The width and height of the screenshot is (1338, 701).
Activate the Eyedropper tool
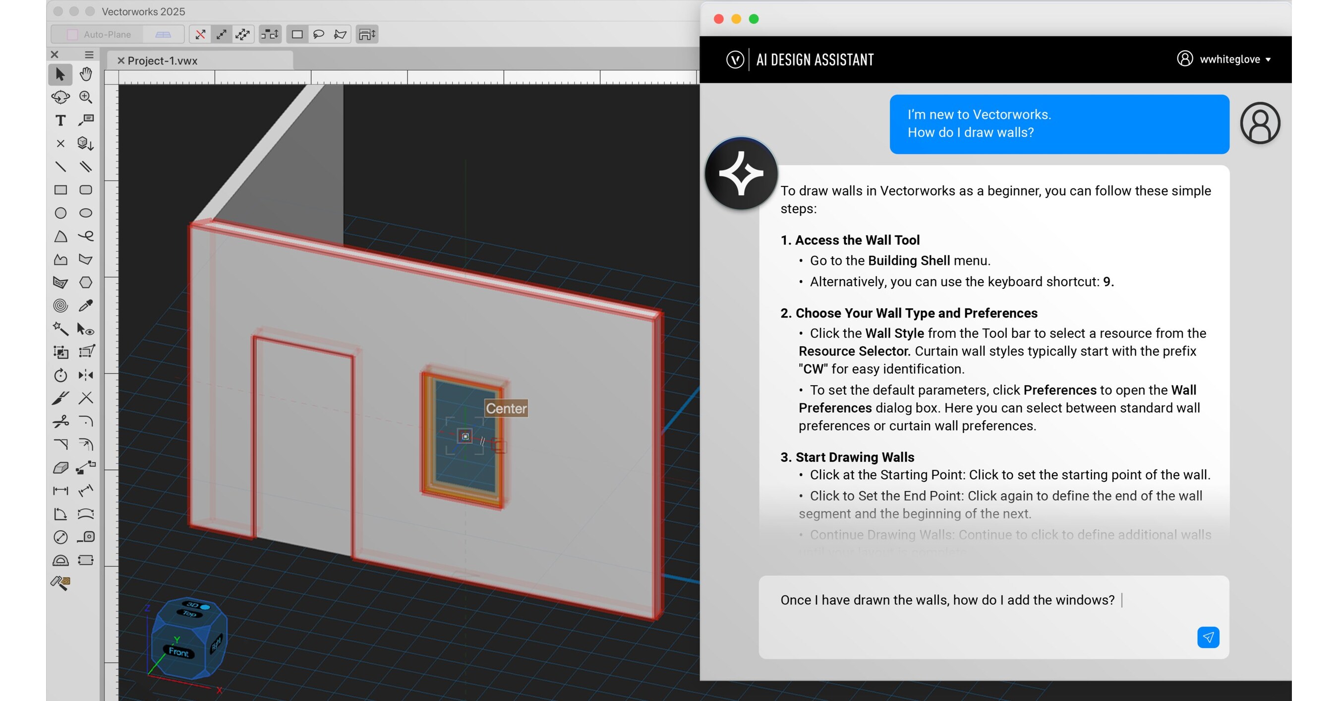pyautogui.click(x=86, y=306)
